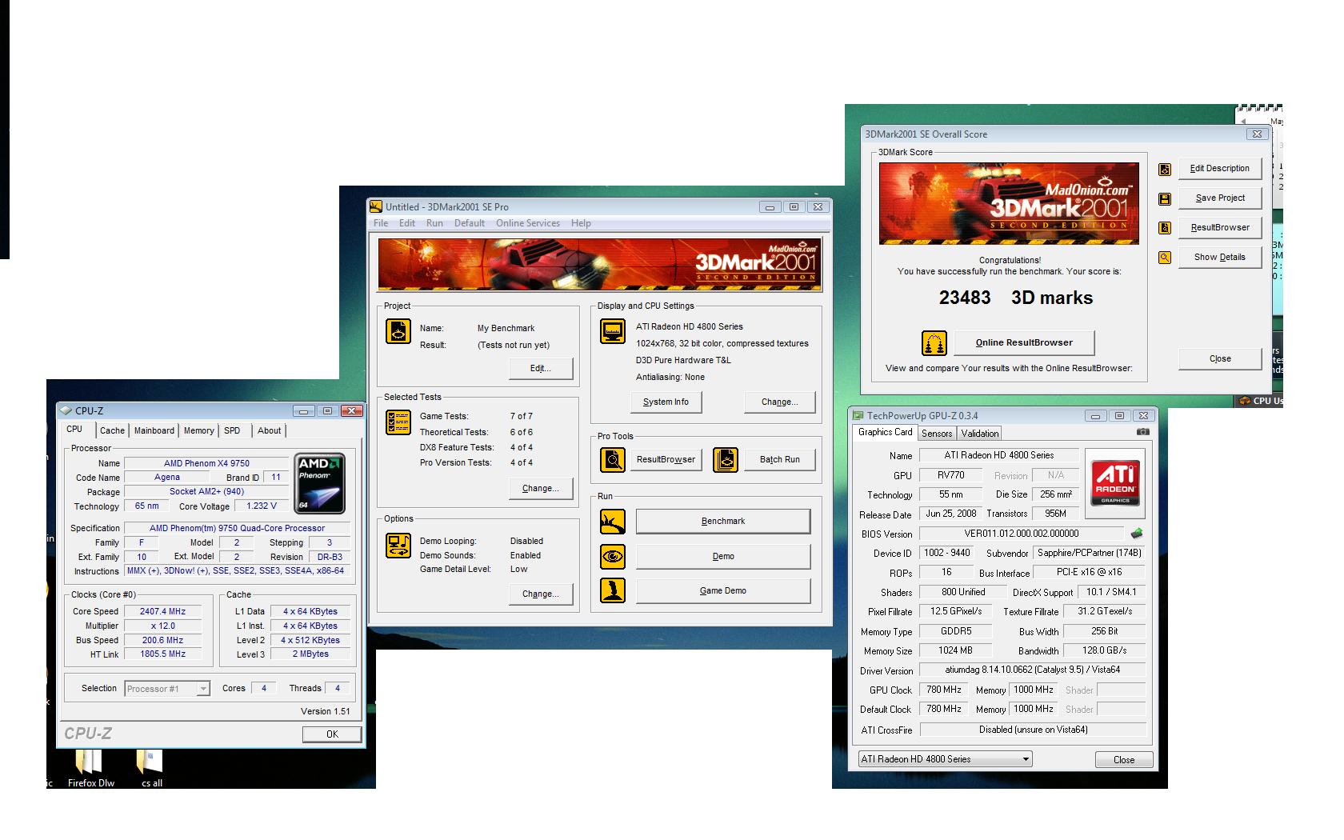
Task: Click the AMD Phenom logo in CPU-Z
Action: pos(320,483)
